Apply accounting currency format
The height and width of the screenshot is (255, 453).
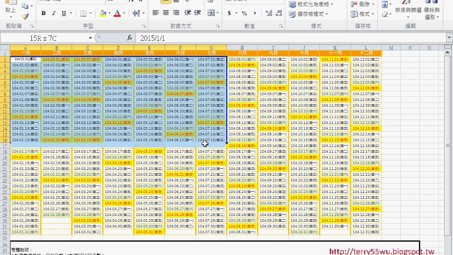click(x=229, y=13)
